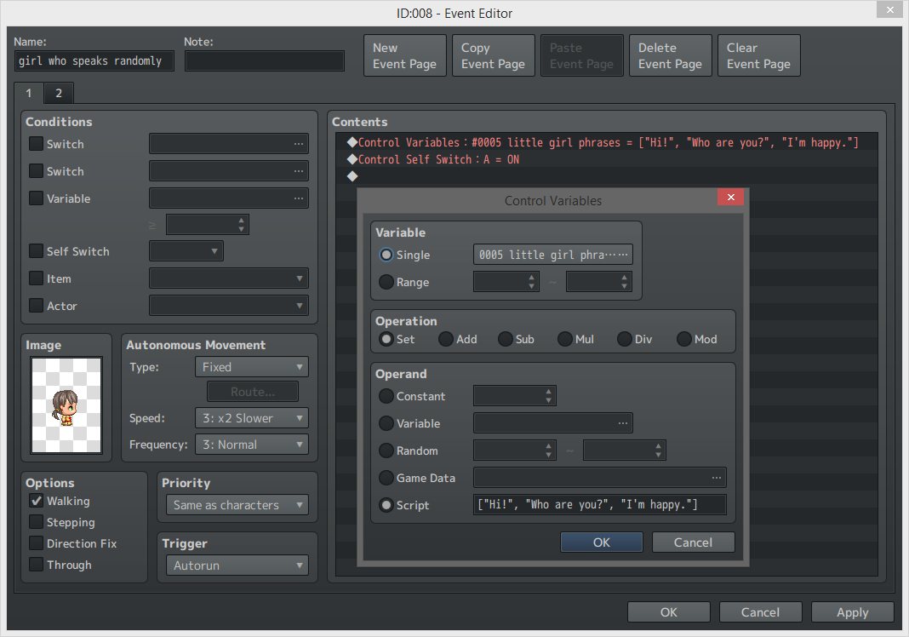Open the Speed dropdown showing '3: x2 Slower'

click(x=251, y=417)
